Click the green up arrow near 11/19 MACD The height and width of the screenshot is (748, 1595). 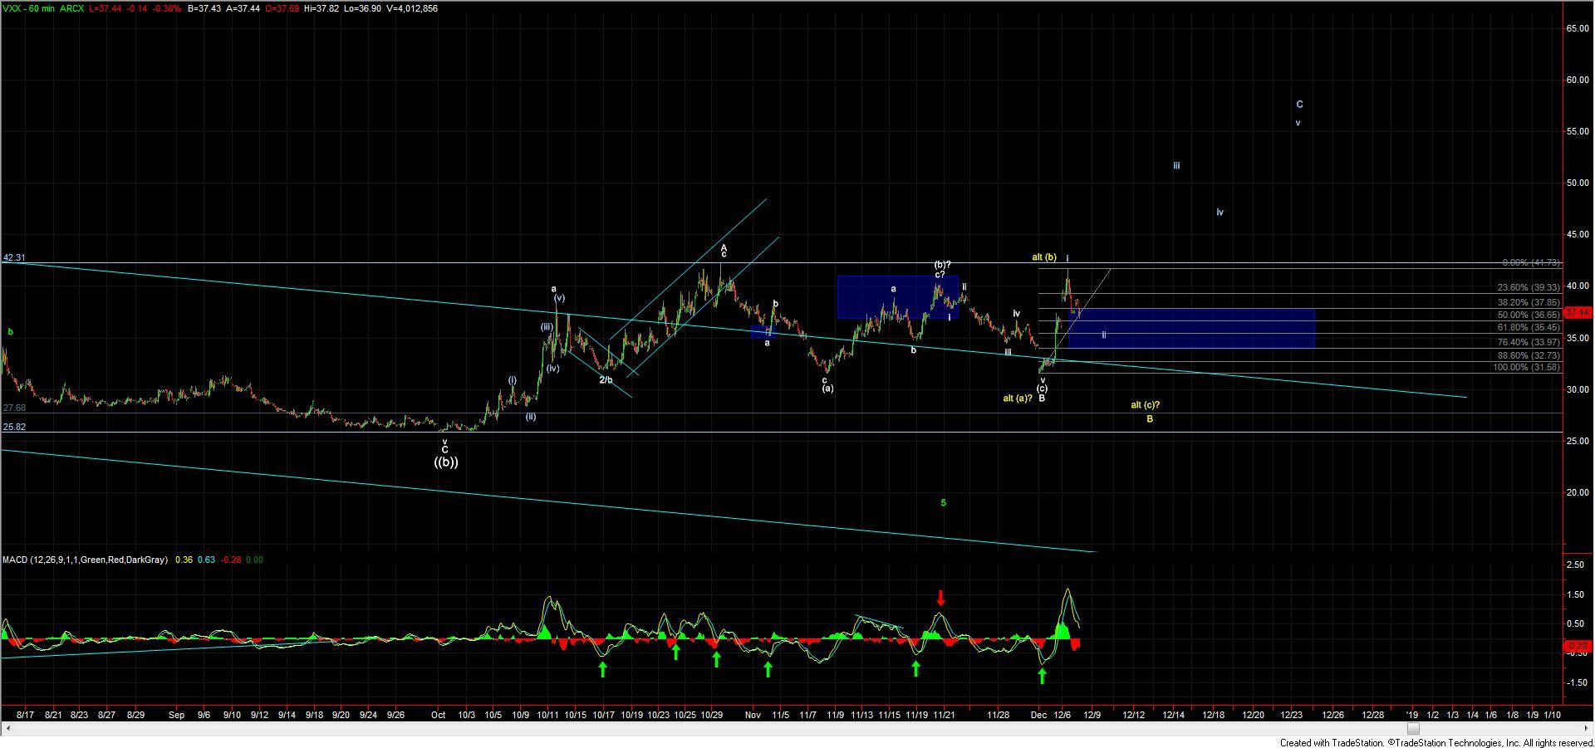[x=915, y=667]
